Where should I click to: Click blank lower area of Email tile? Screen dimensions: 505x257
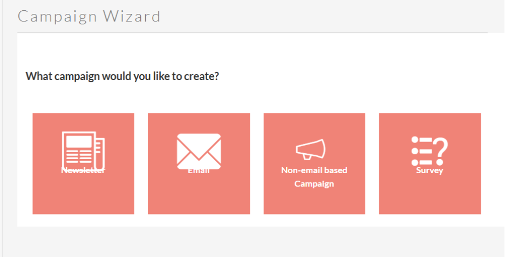(x=199, y=199)
